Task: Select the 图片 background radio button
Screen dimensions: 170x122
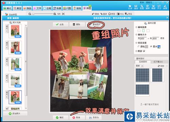Action: [x=151, y=46]
